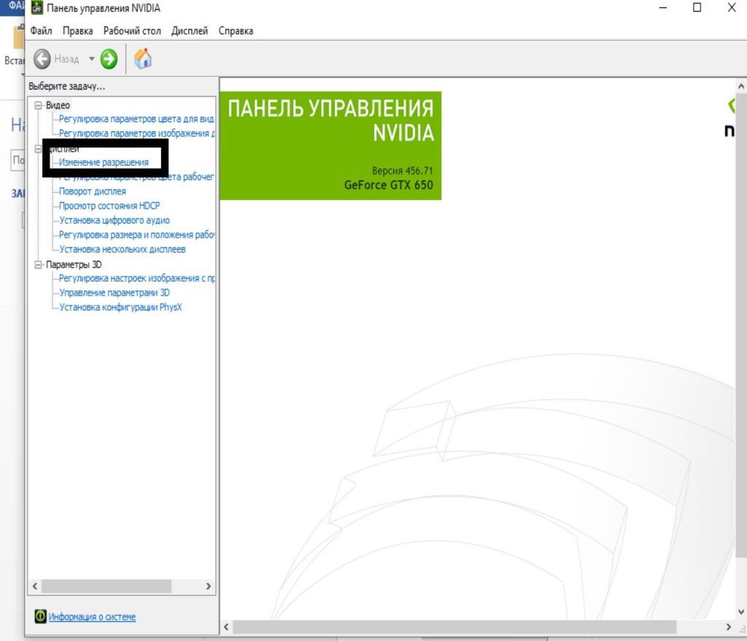Screen dimensions: 747x641
Task: Collapse the Видео tree section
Action: click(x=39, y=105)
